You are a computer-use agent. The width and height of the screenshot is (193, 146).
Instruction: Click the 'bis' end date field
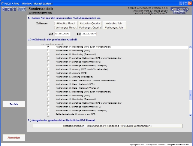tap(89, 34)
